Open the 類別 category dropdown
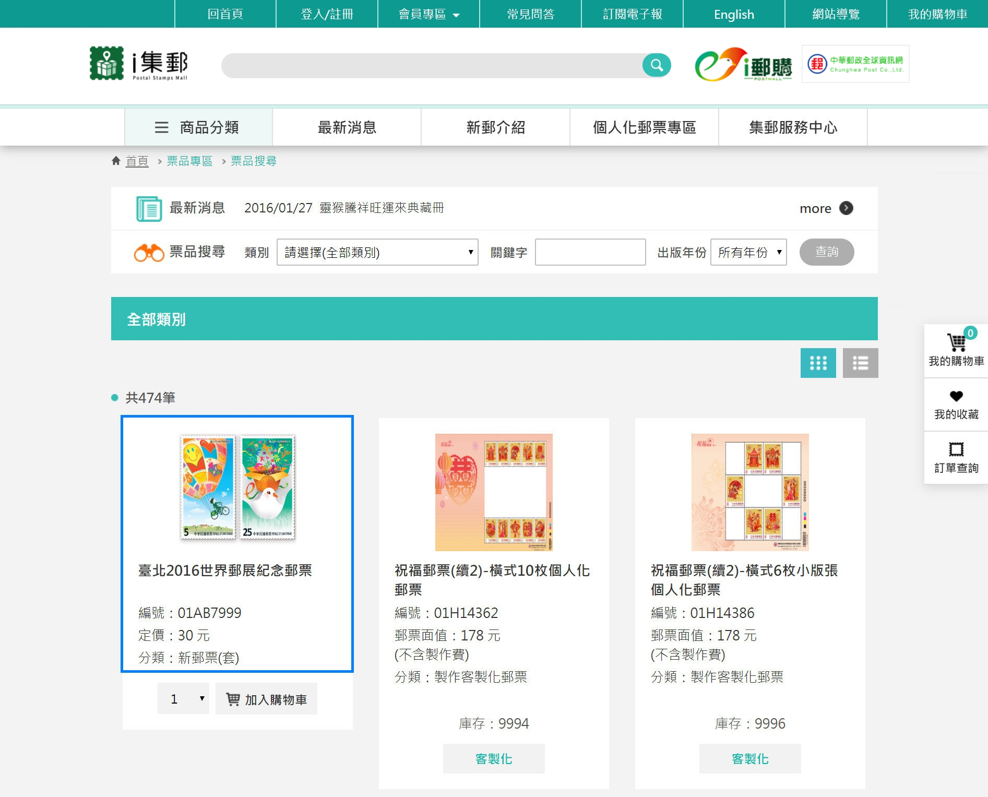This screenshot has width=988, height=797. [x=377, y=252]
